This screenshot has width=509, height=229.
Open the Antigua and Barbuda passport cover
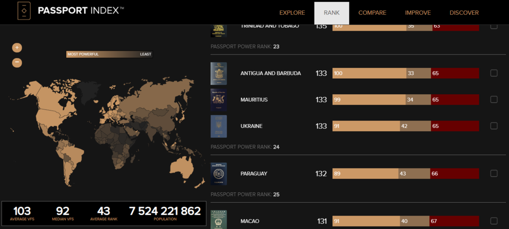coord(219,73)
